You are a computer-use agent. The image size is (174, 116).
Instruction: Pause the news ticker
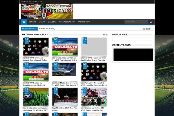(144, 29)
